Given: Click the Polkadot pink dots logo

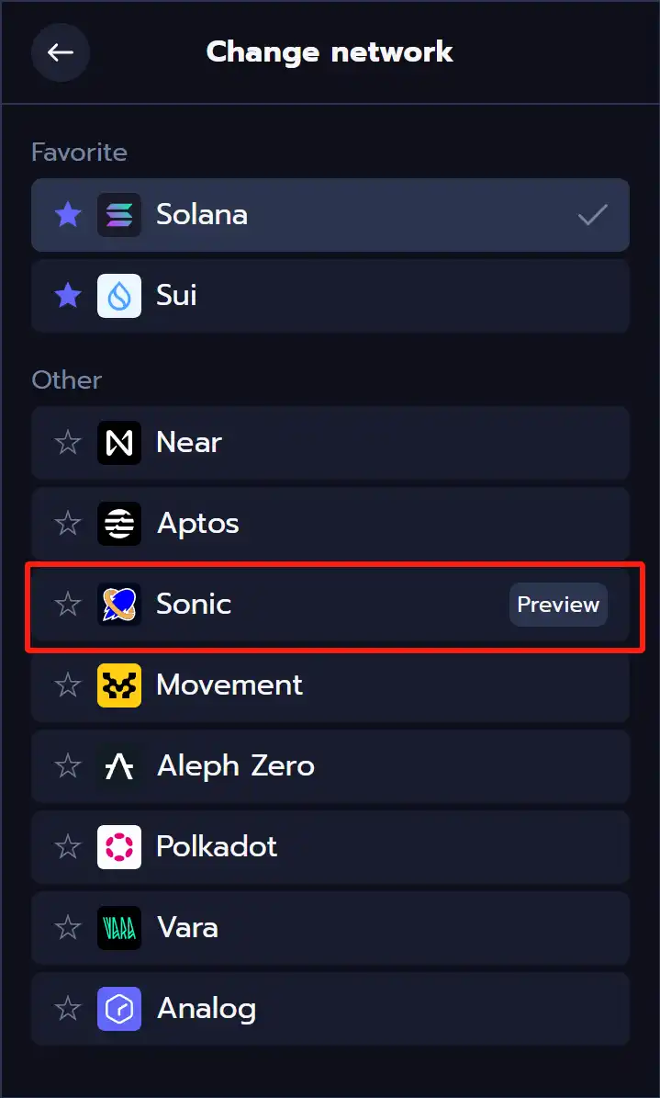Looking at the screenshot, I should pos(119,847).
